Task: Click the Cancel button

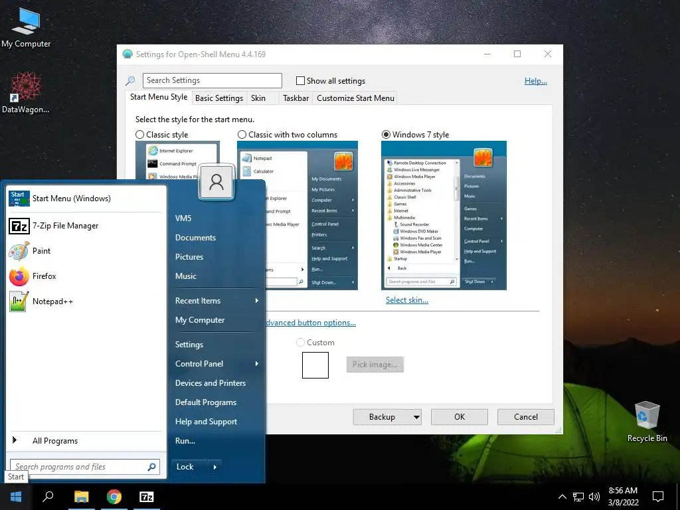Action: click(526, 417)
